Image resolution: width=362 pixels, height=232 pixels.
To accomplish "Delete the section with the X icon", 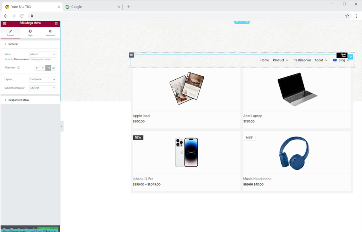I will click(x=247, y=22).
